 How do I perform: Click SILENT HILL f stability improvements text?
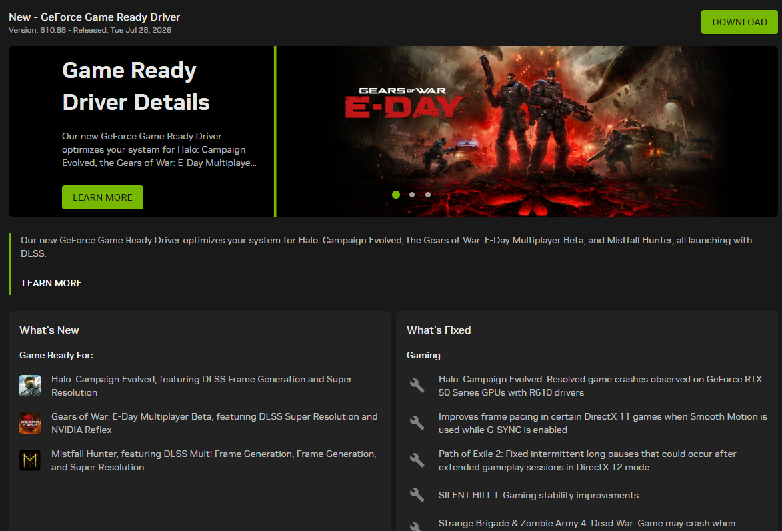tap(539, 495)
